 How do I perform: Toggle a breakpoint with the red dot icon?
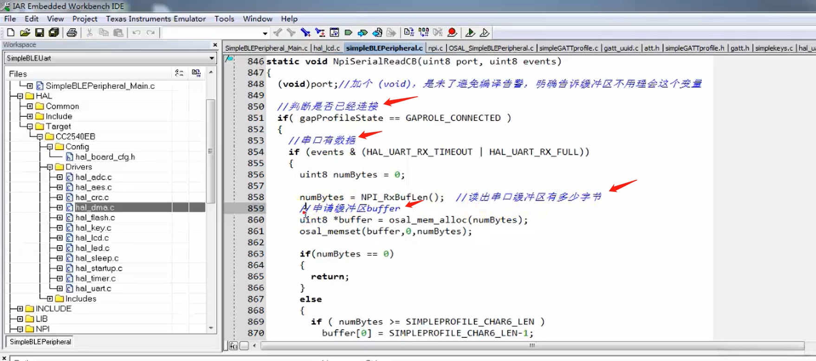pyautogui.click(x=452, y=32)
